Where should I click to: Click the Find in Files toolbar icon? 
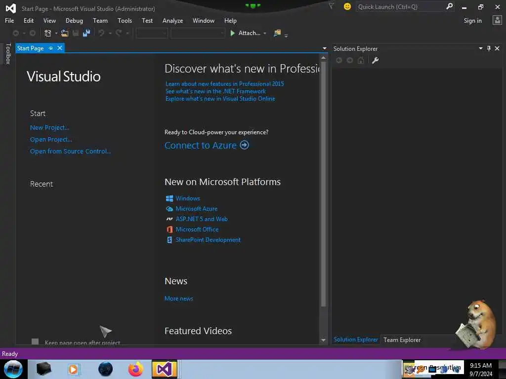point(277,33)
